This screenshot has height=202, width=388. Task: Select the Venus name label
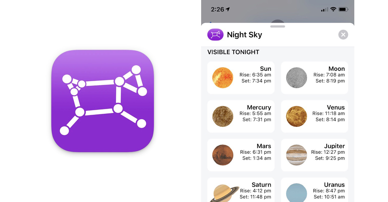pyautogui.click(x=336, y=107)
